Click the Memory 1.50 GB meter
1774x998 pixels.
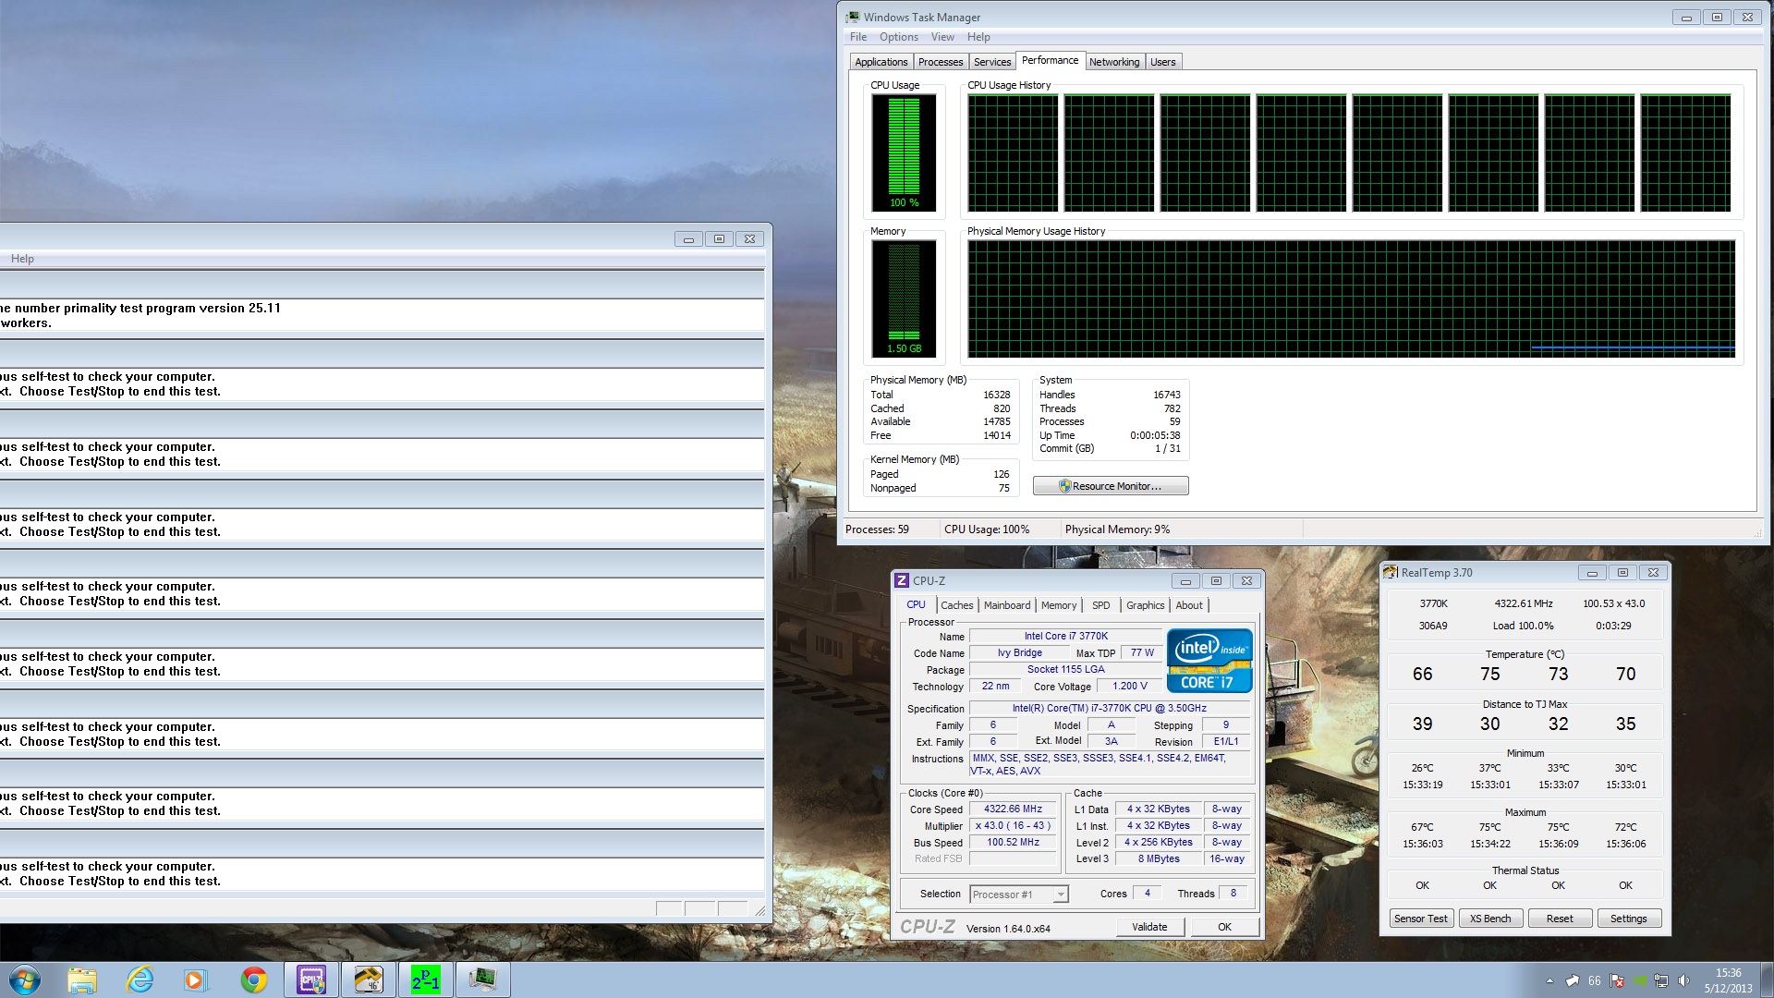pos(904,299)
